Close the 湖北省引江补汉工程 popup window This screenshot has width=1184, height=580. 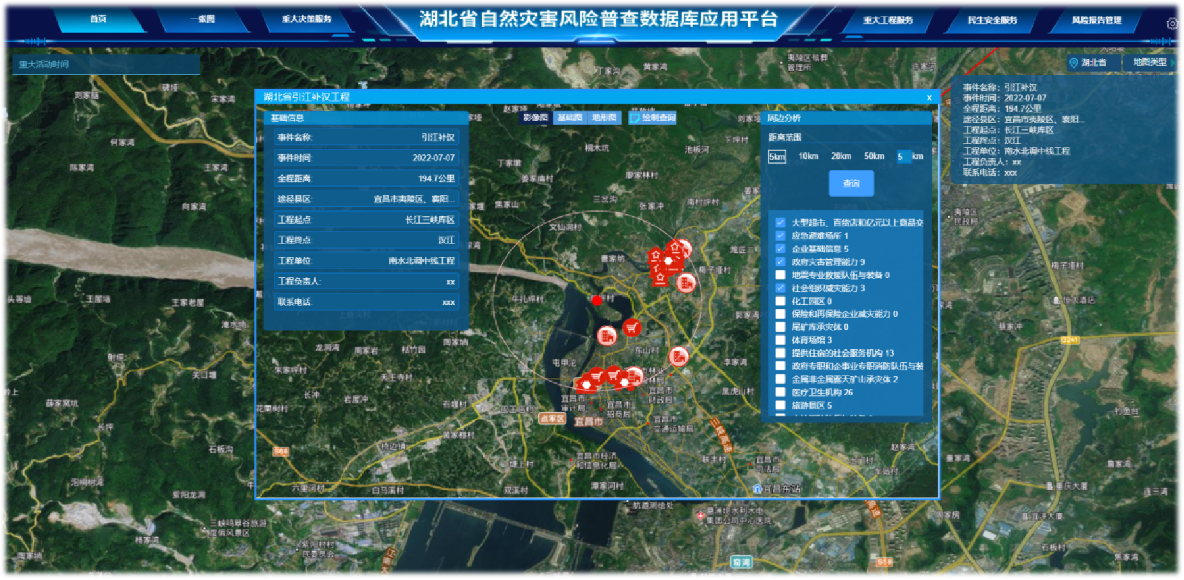[x=930, y=97]
